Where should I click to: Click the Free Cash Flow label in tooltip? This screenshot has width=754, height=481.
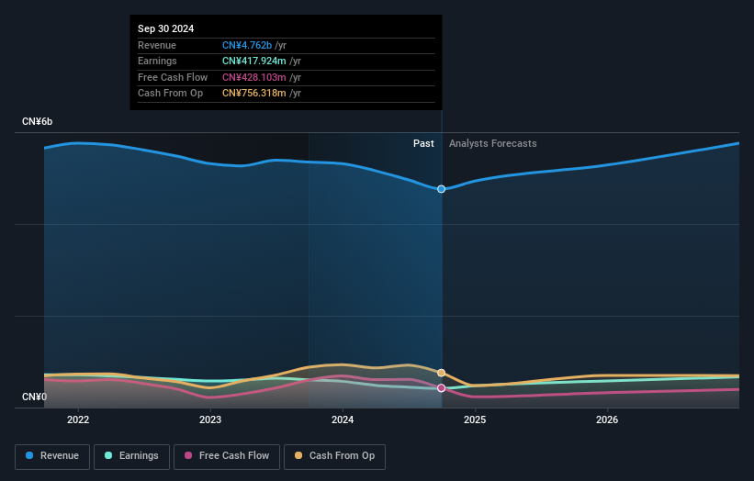pyautogui.click(x=173, y=77)
